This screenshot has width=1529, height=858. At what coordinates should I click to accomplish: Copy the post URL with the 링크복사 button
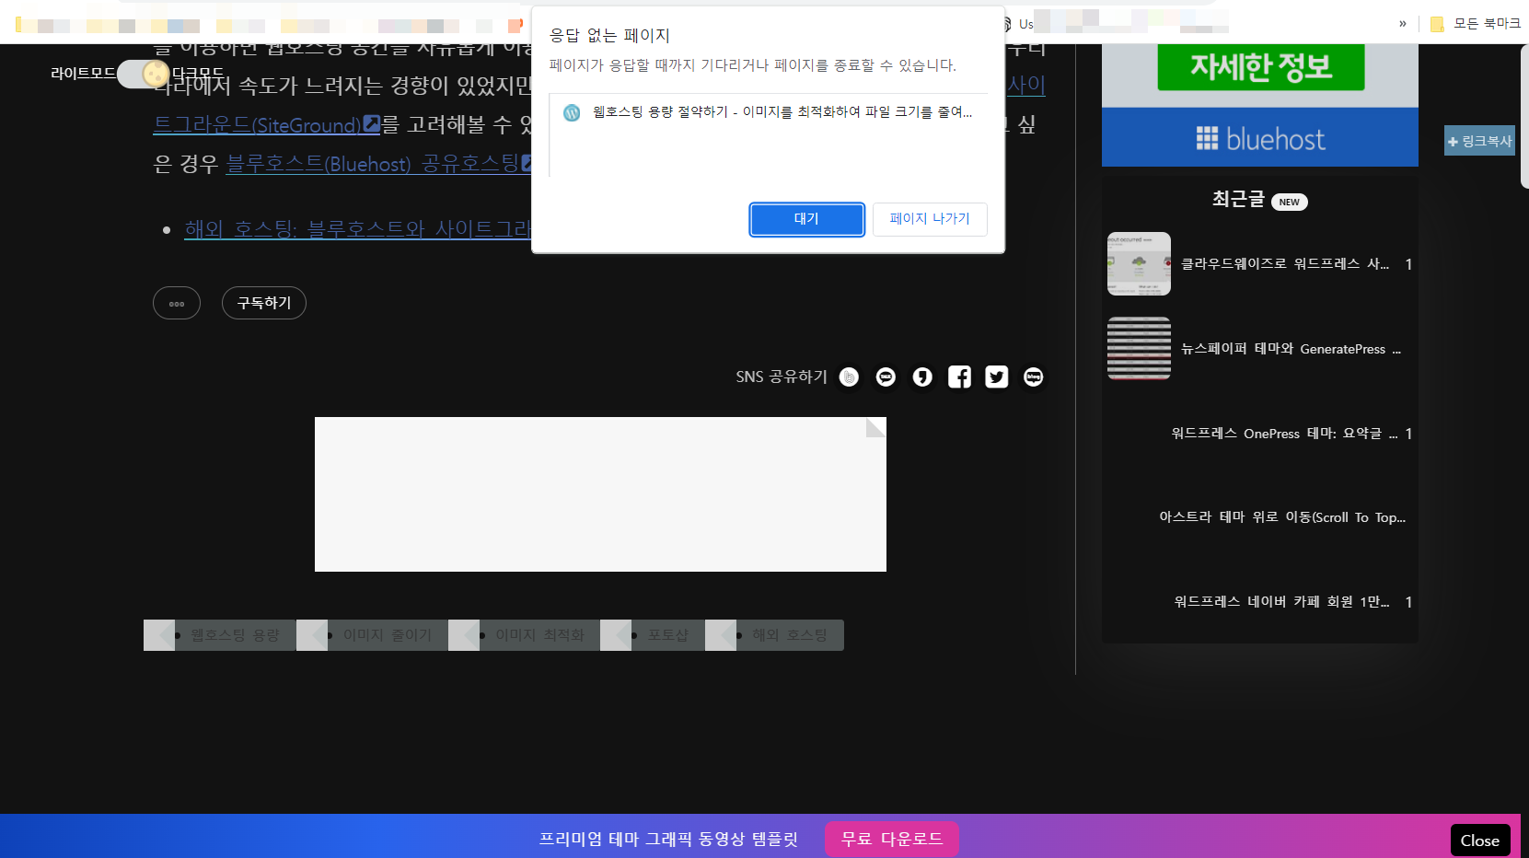click(x=1478, y=141)
